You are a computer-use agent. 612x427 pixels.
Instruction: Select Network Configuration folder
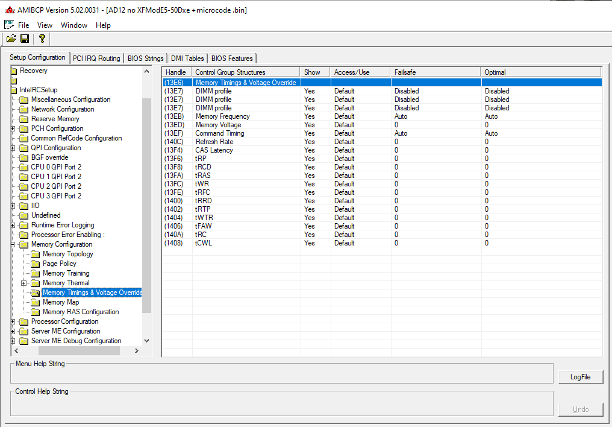pos(63,109)
